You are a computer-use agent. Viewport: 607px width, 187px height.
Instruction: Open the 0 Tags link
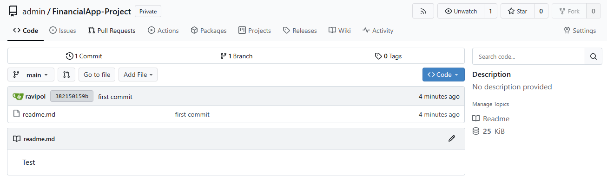(388, 56)
